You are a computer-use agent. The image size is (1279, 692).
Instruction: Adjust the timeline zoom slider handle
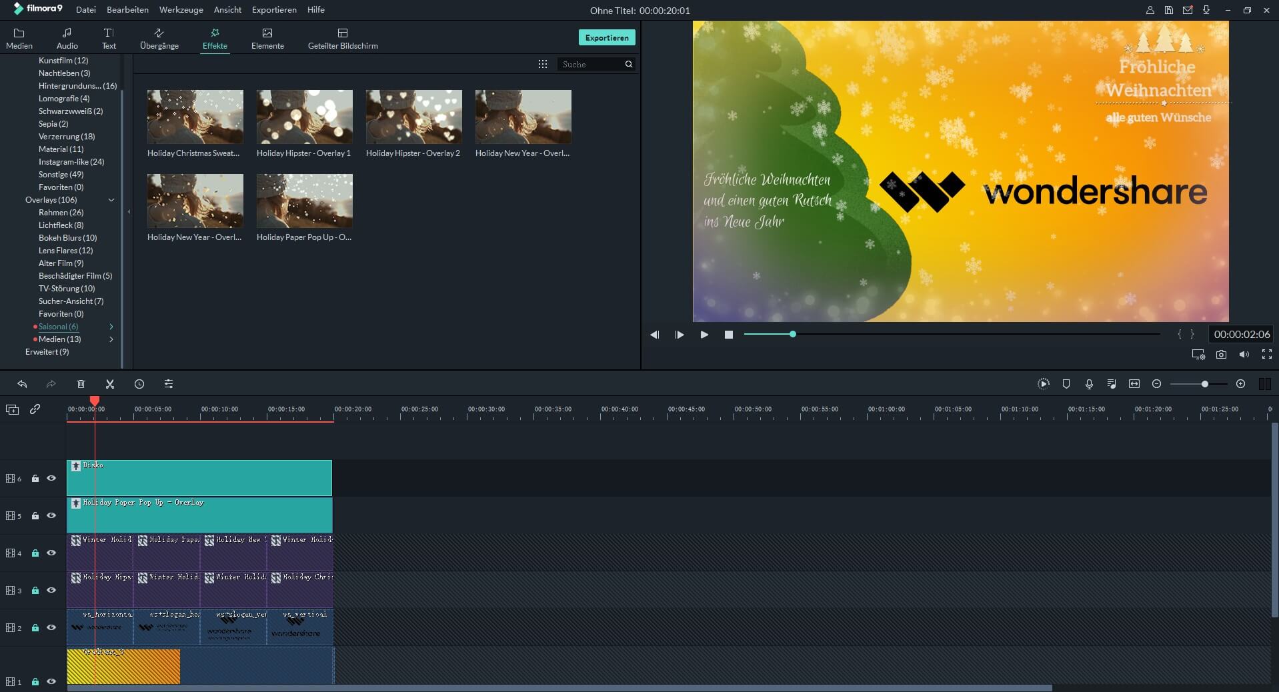tap(1205, 384)
